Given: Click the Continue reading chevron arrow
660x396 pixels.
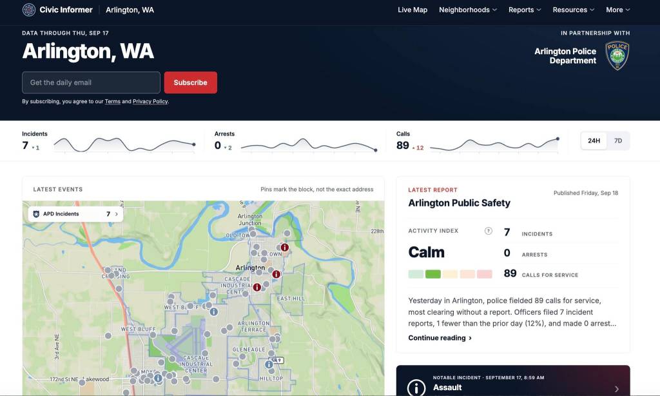Looking at the screenshot, I should click(x=470, y=338).
